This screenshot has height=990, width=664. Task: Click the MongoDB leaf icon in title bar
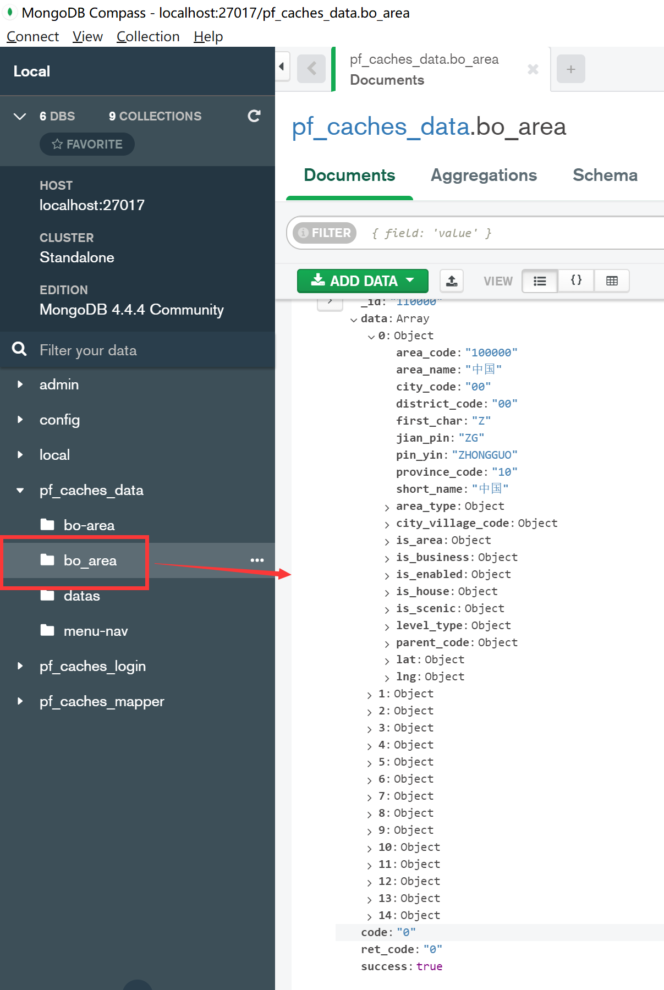(10, 12)
